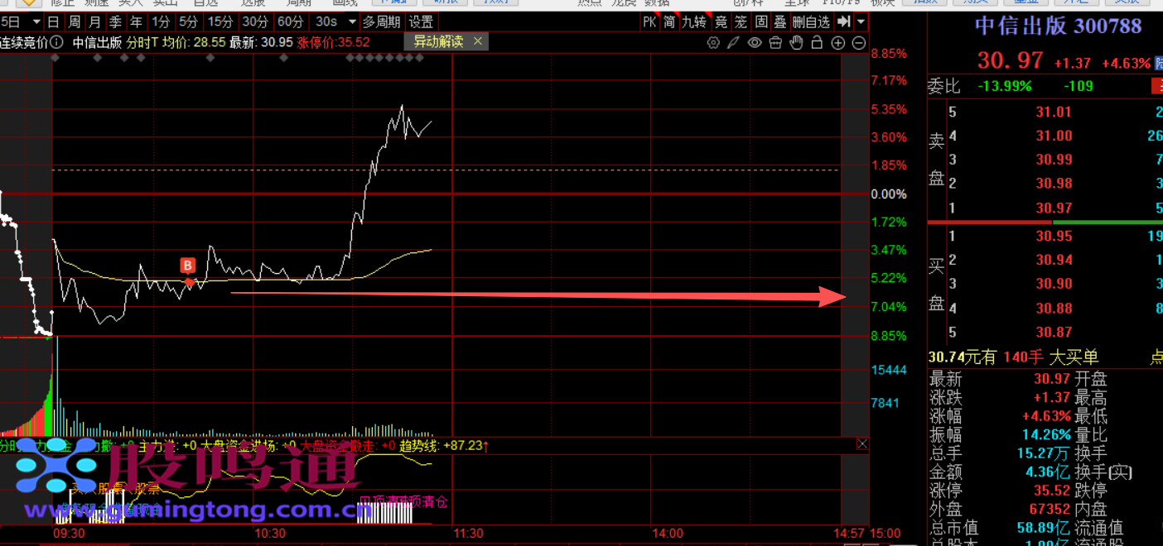
Task: Select the 5分 five-minute chart
Action: tap(188, 22)
